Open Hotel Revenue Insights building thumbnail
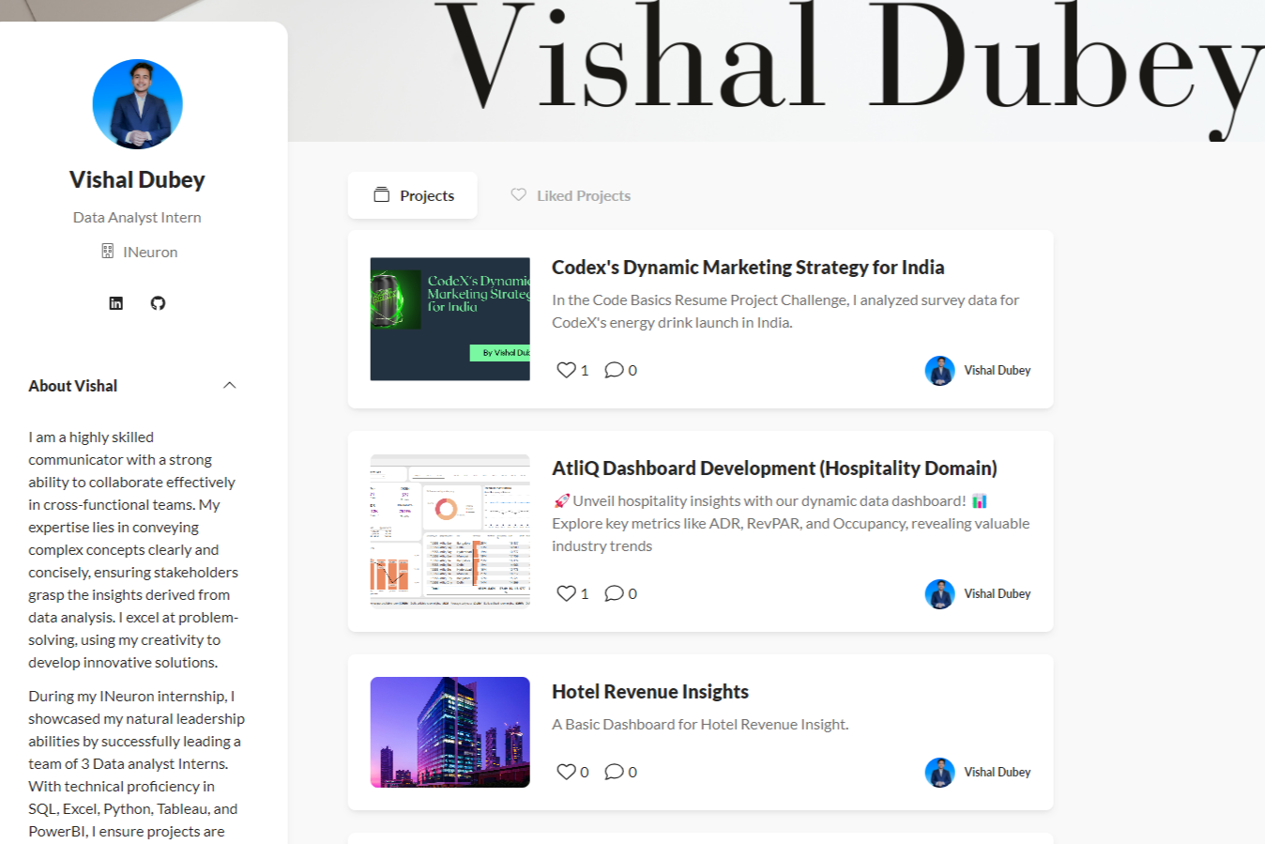Viewport: 1265px width, 844px height. (450, 732)
